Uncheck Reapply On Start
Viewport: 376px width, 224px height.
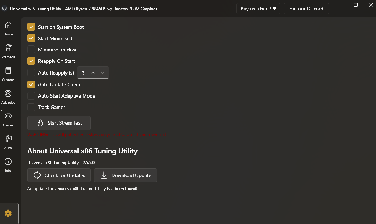tap(31, 61)
